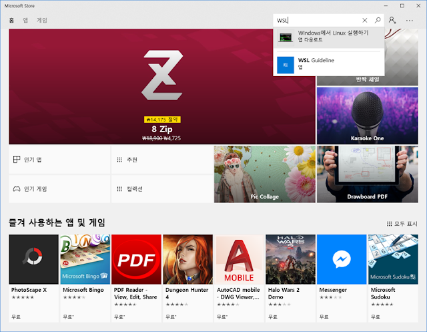Clear the search box with the X icon

365,20
